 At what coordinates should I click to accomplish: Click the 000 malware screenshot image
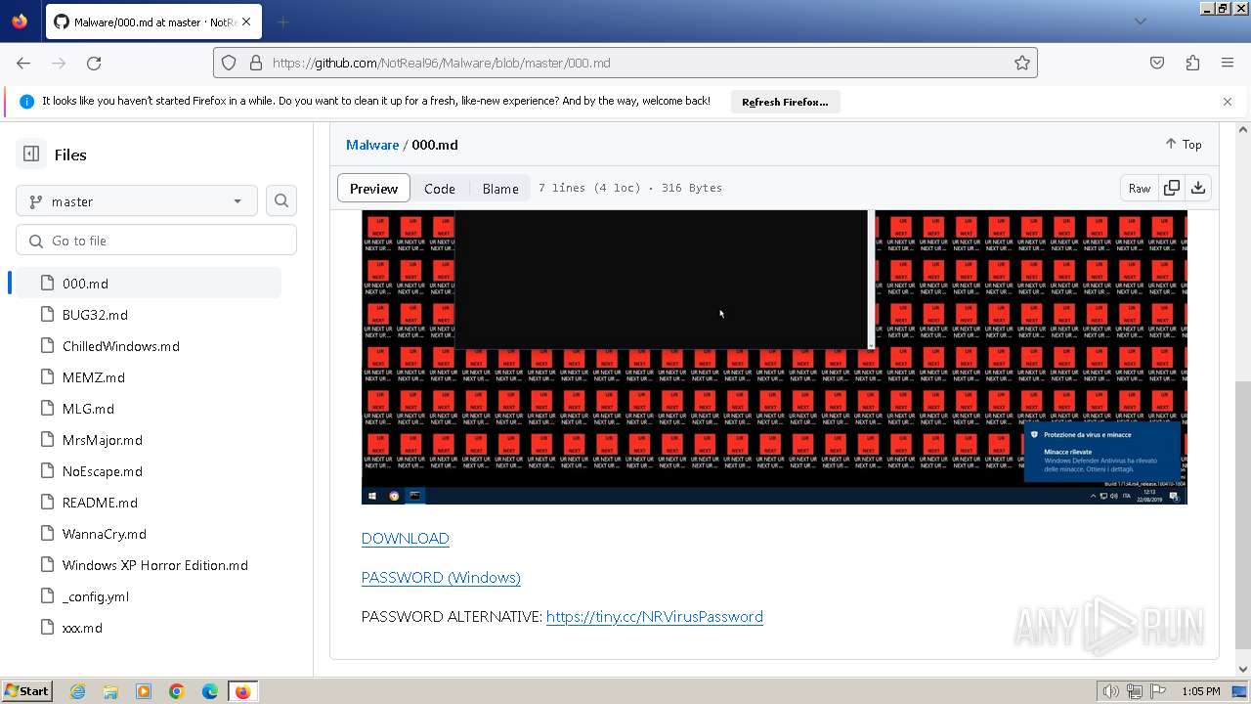click(774, 357)
